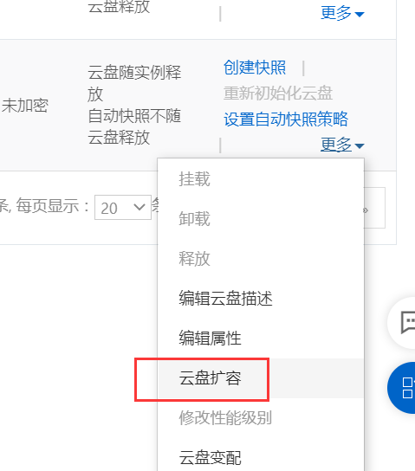
Task: Expand the 更多 menu in the top row
Action: 342,13
